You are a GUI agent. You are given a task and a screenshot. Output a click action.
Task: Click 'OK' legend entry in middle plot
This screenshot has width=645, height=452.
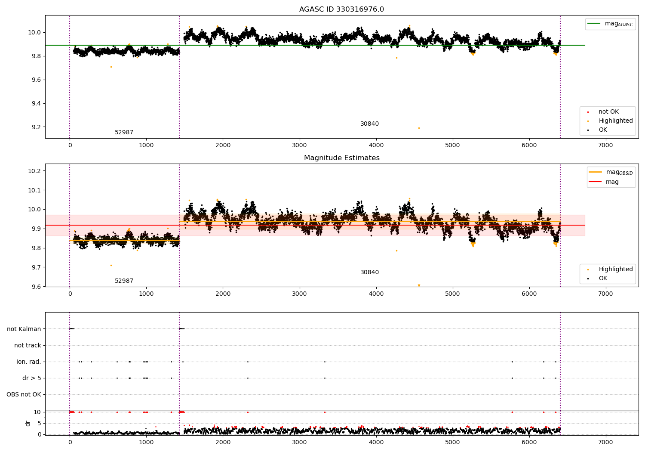(x=603, y=279)
